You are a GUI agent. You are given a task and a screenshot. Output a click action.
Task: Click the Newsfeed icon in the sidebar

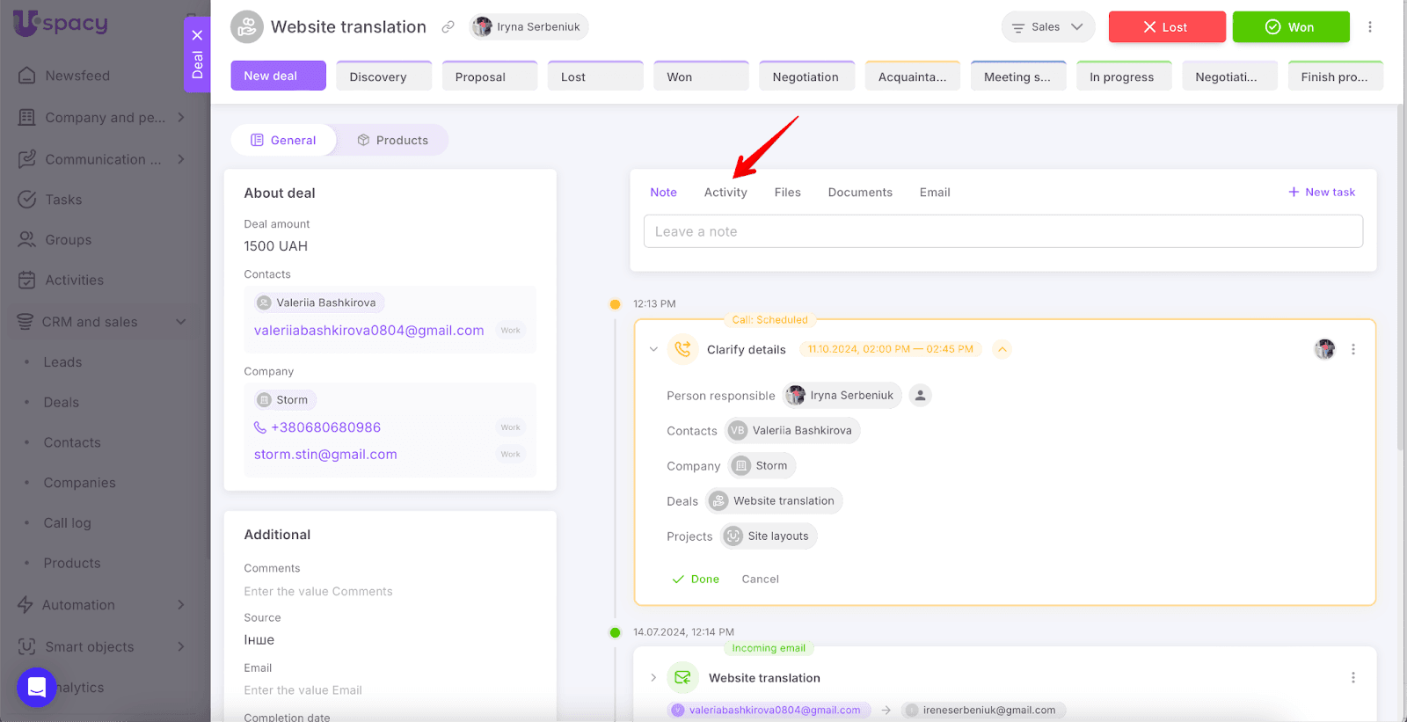pyautogui.click(x=27, y=76)
